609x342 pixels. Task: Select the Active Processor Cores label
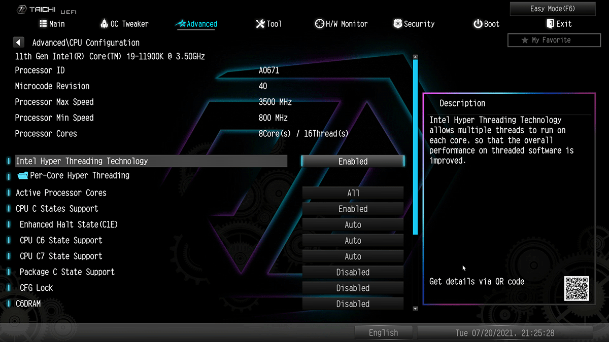click(x=61, y=193)
